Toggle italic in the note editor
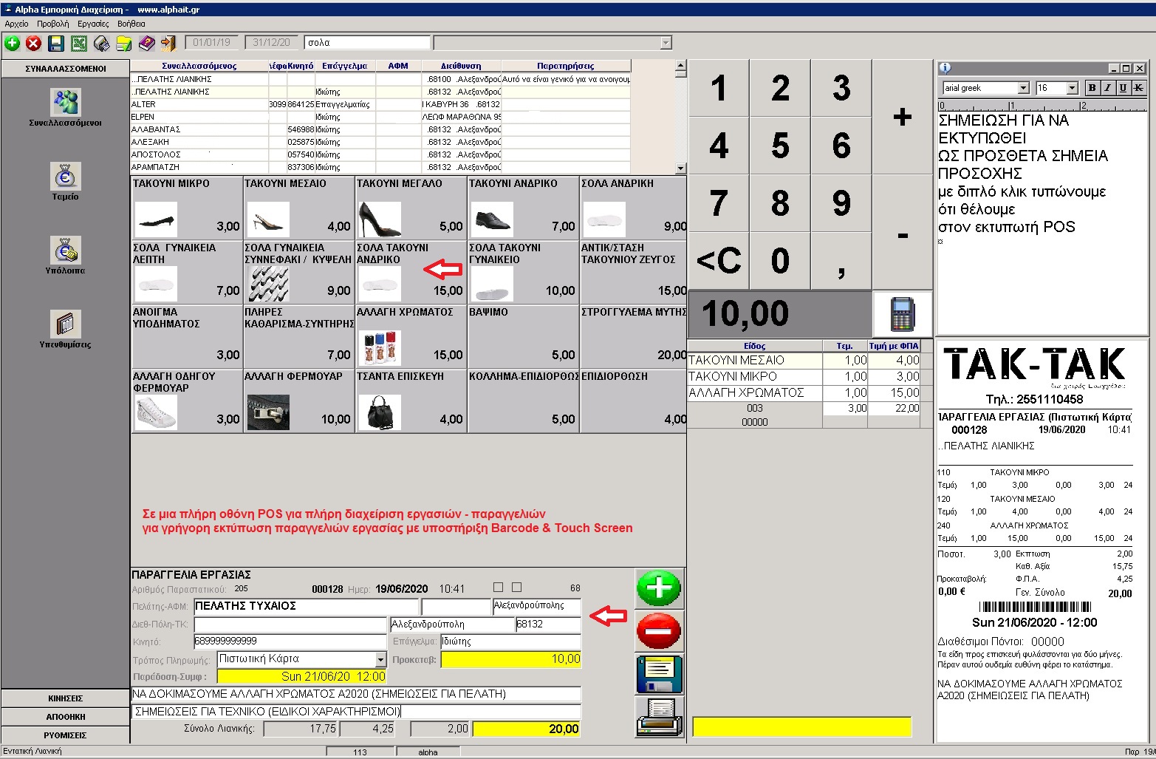The height and width of the screenshot is (759, 1156). 1108,88
